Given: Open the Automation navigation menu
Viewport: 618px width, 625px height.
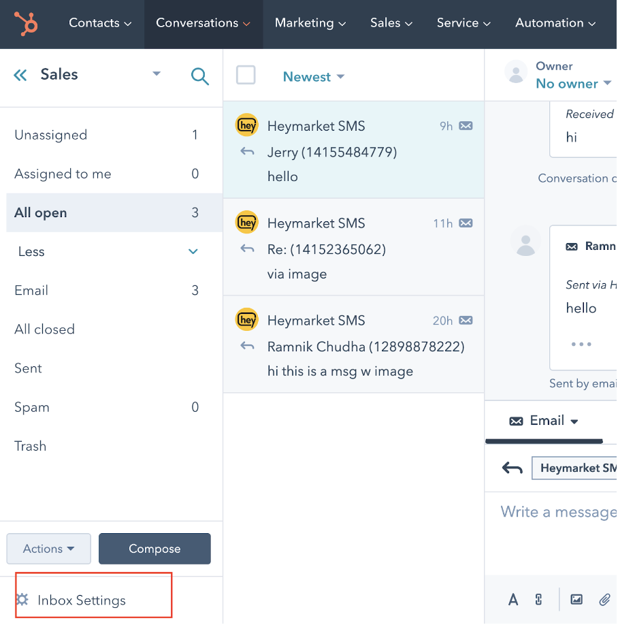Looking at the screenshot, I should (x=555, y=23).
